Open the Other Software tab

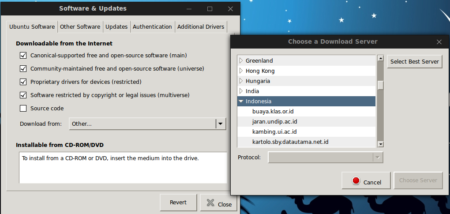click(80, 26)
